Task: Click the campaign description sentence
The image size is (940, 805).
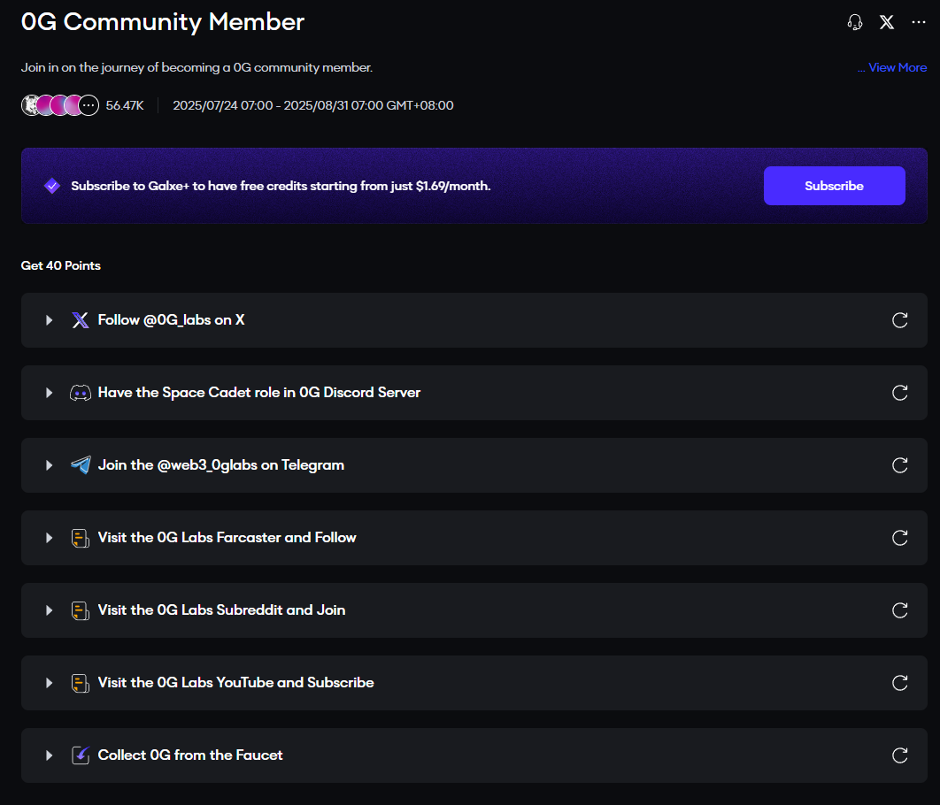Action: [196, 68]
